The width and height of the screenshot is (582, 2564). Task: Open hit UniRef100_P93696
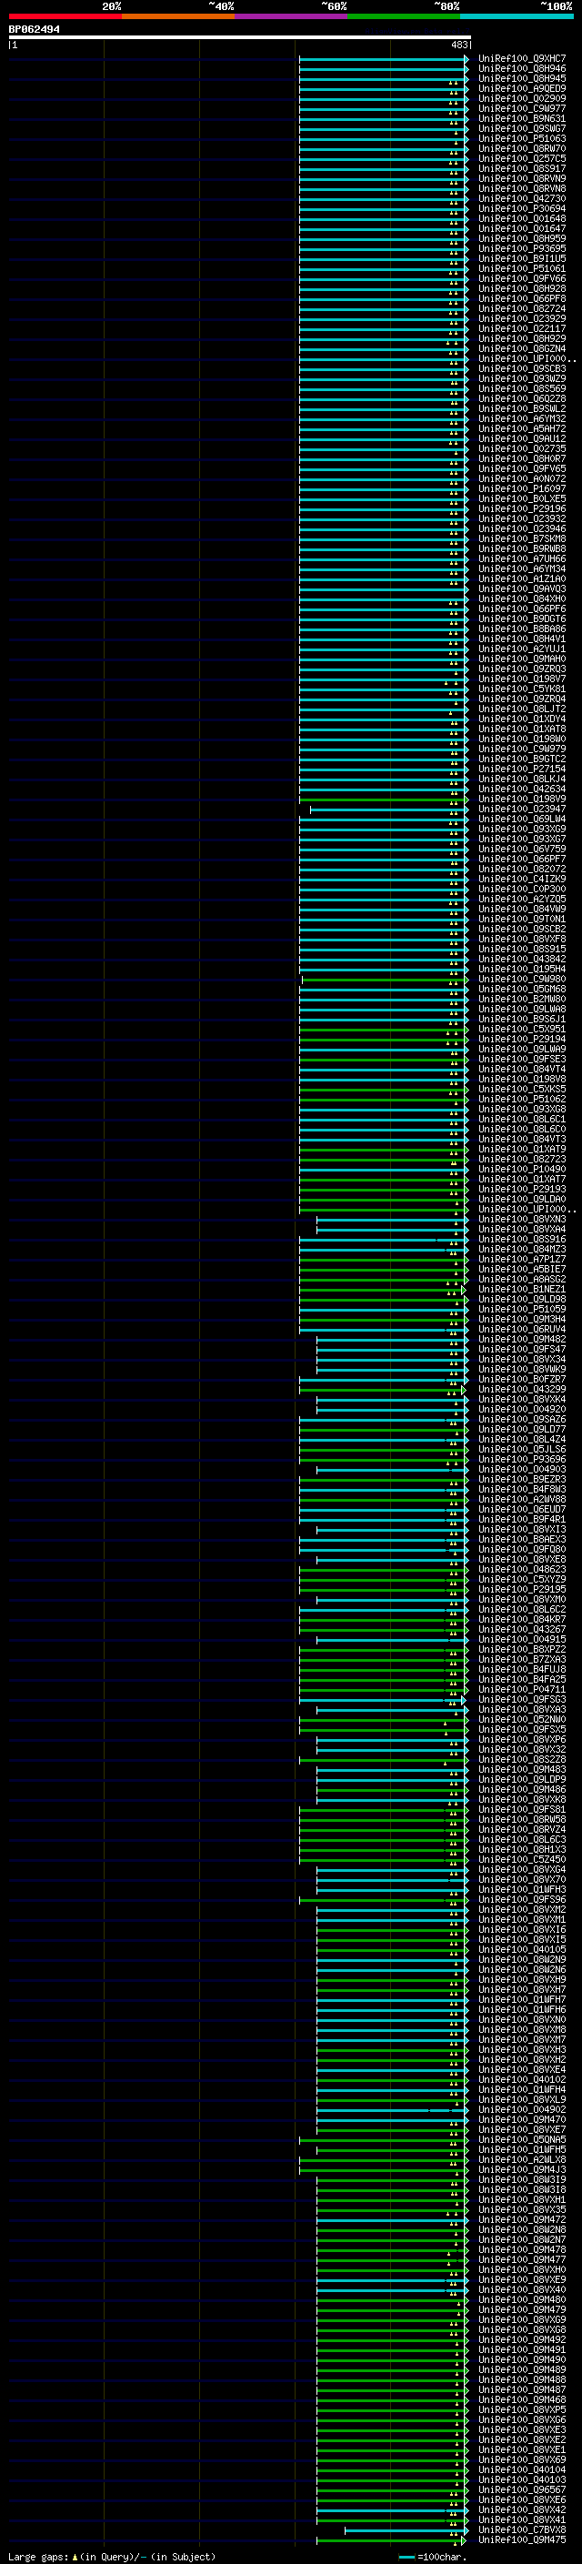click(522, 1459)
